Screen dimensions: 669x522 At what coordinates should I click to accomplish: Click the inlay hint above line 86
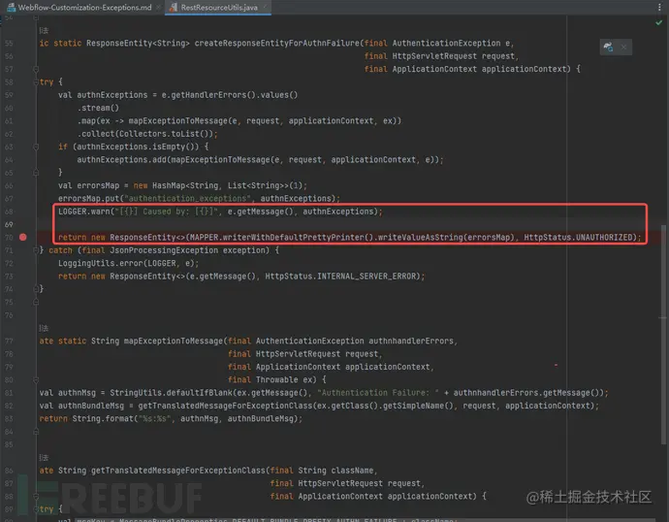pos(44,458)
